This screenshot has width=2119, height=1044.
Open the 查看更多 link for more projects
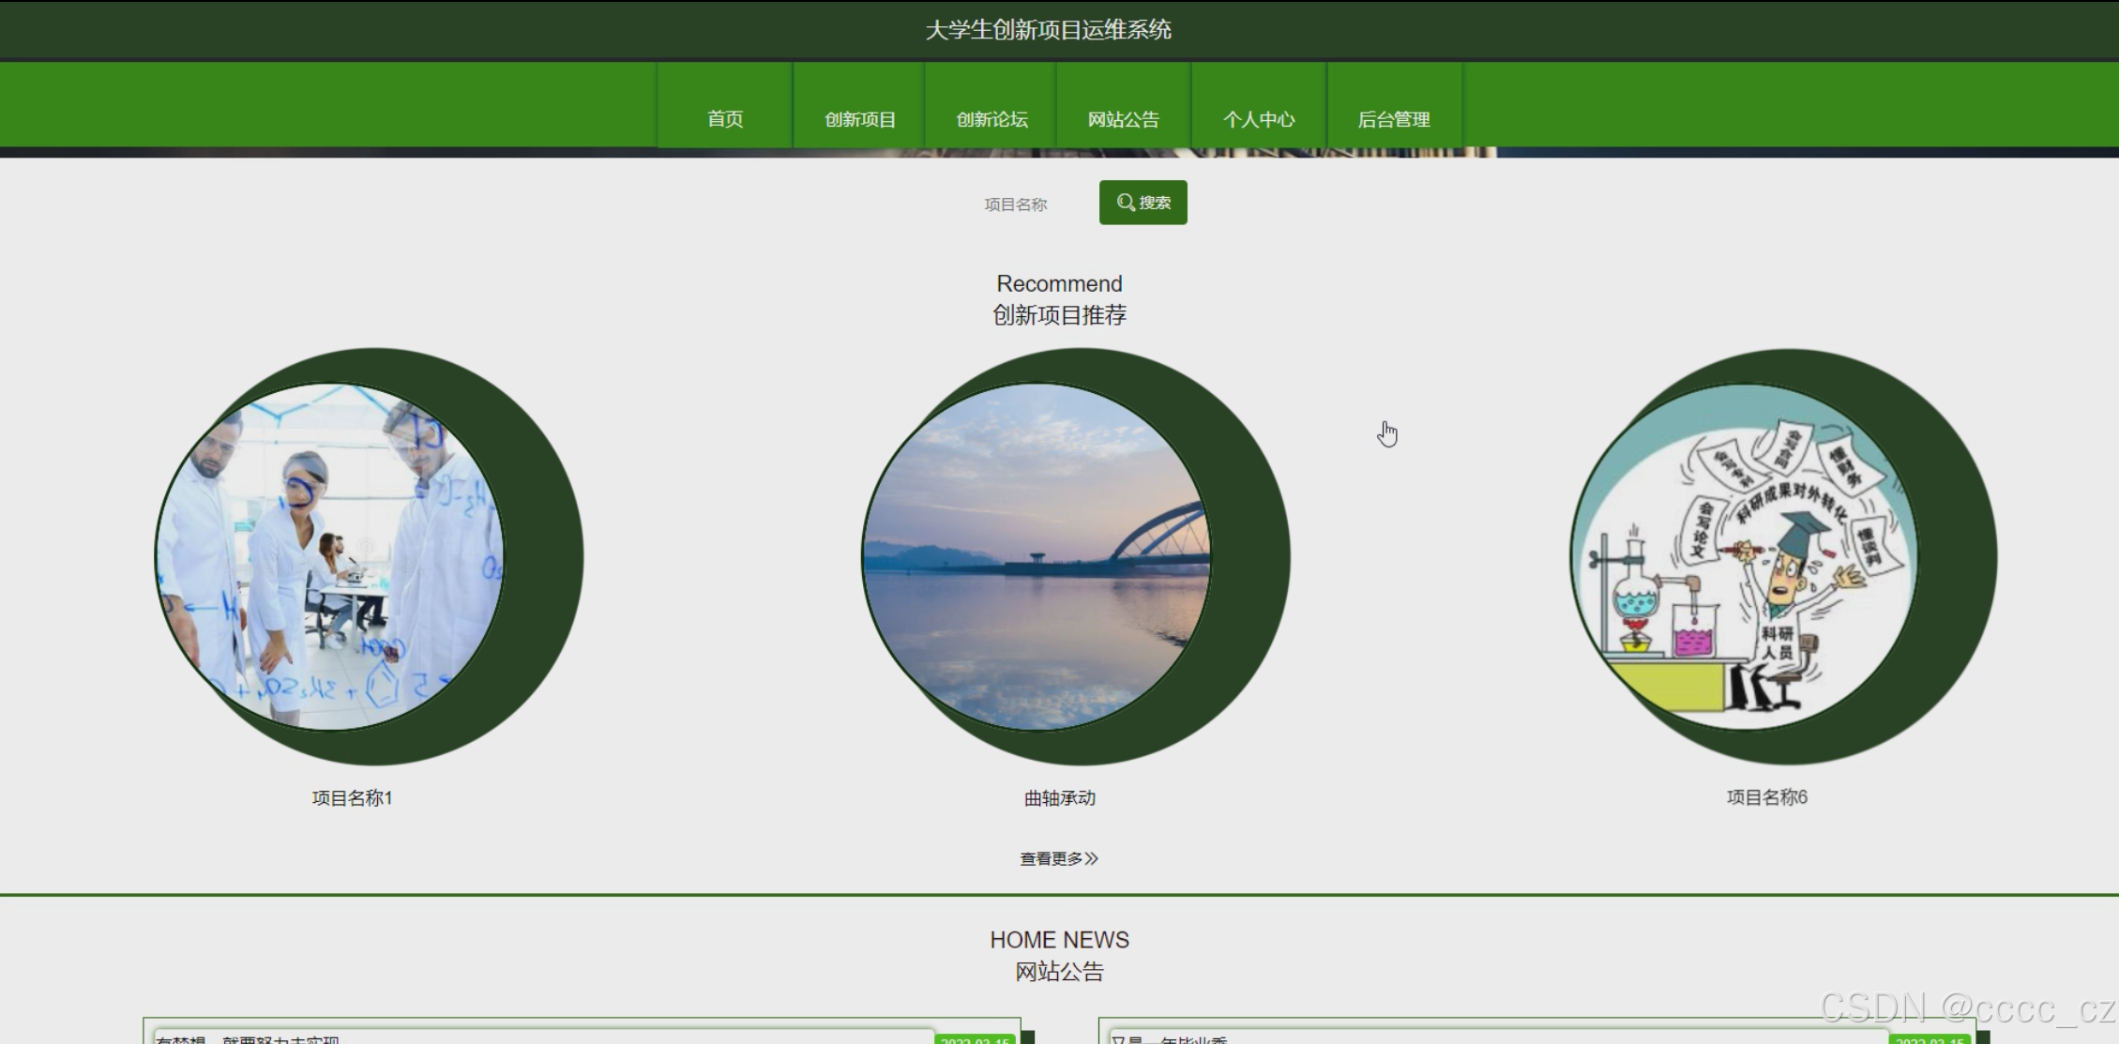(x=1058, y=856)
